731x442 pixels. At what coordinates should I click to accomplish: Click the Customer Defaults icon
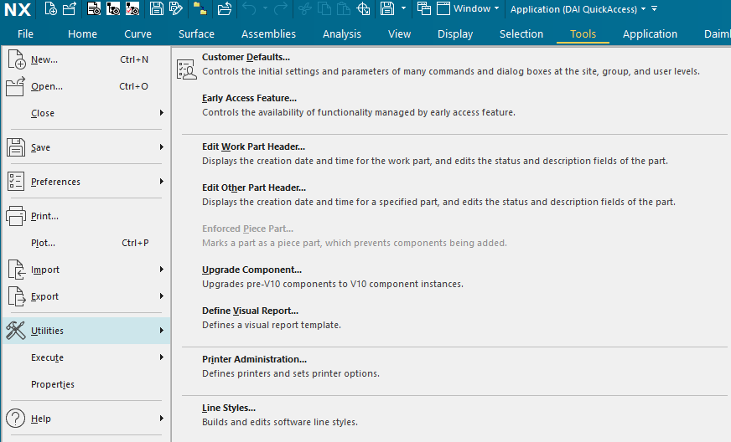coord(186,69)
